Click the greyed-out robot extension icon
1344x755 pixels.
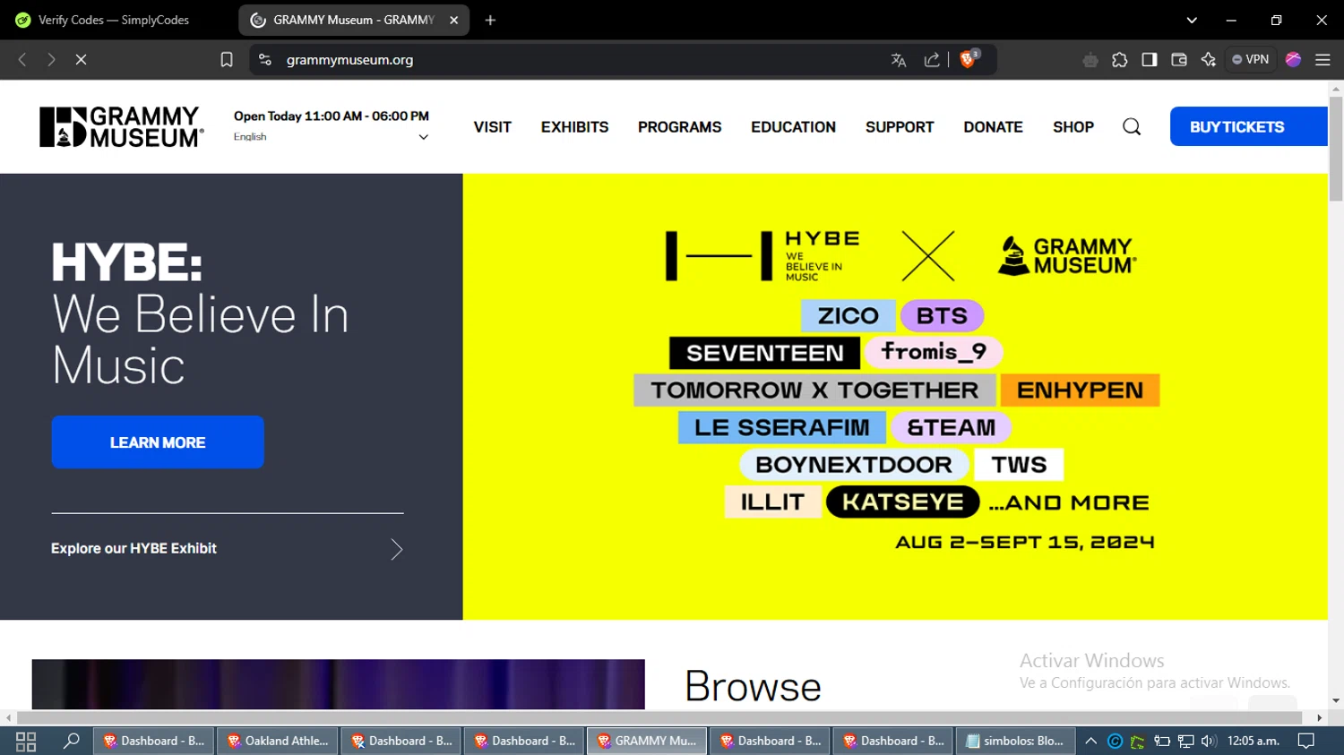1090,60
